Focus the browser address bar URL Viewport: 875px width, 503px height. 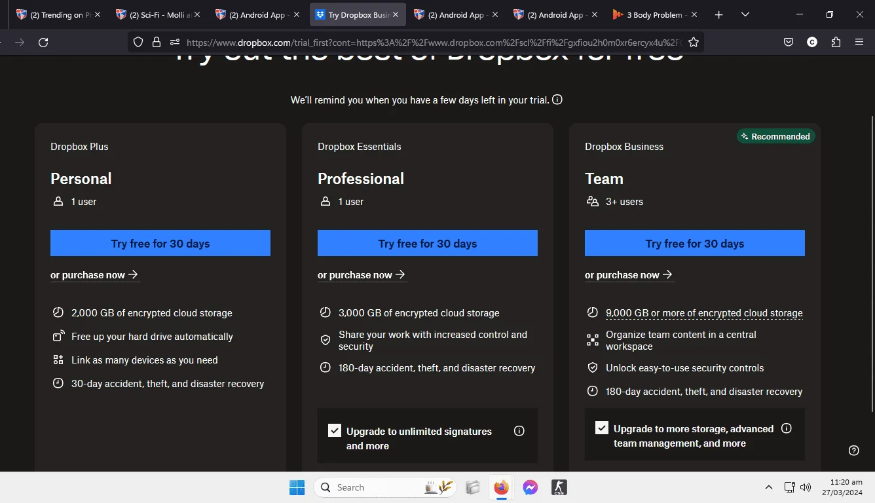(433, 43)
